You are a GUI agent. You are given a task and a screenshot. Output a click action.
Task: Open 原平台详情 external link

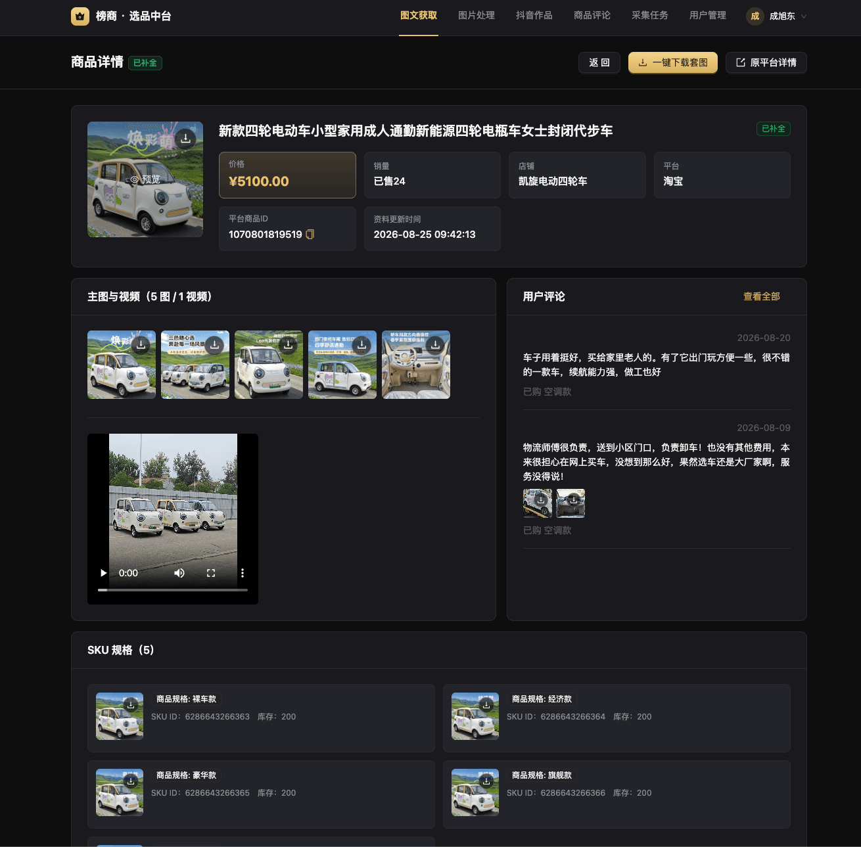pos(766,62)
